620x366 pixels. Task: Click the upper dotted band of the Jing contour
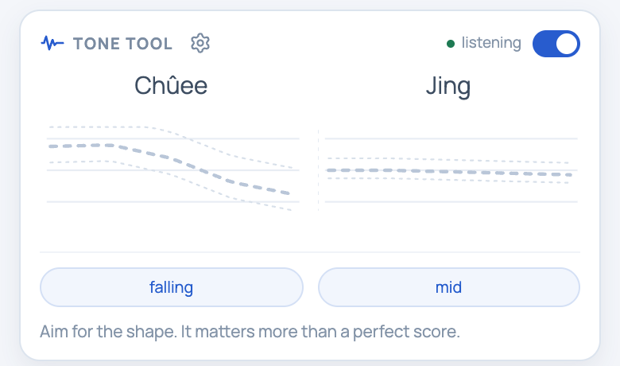coord(448,160)
